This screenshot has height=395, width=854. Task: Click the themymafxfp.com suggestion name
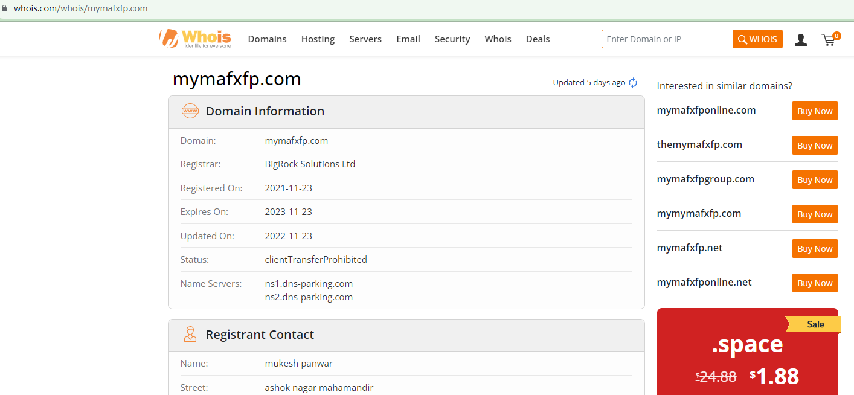[699, 145]
